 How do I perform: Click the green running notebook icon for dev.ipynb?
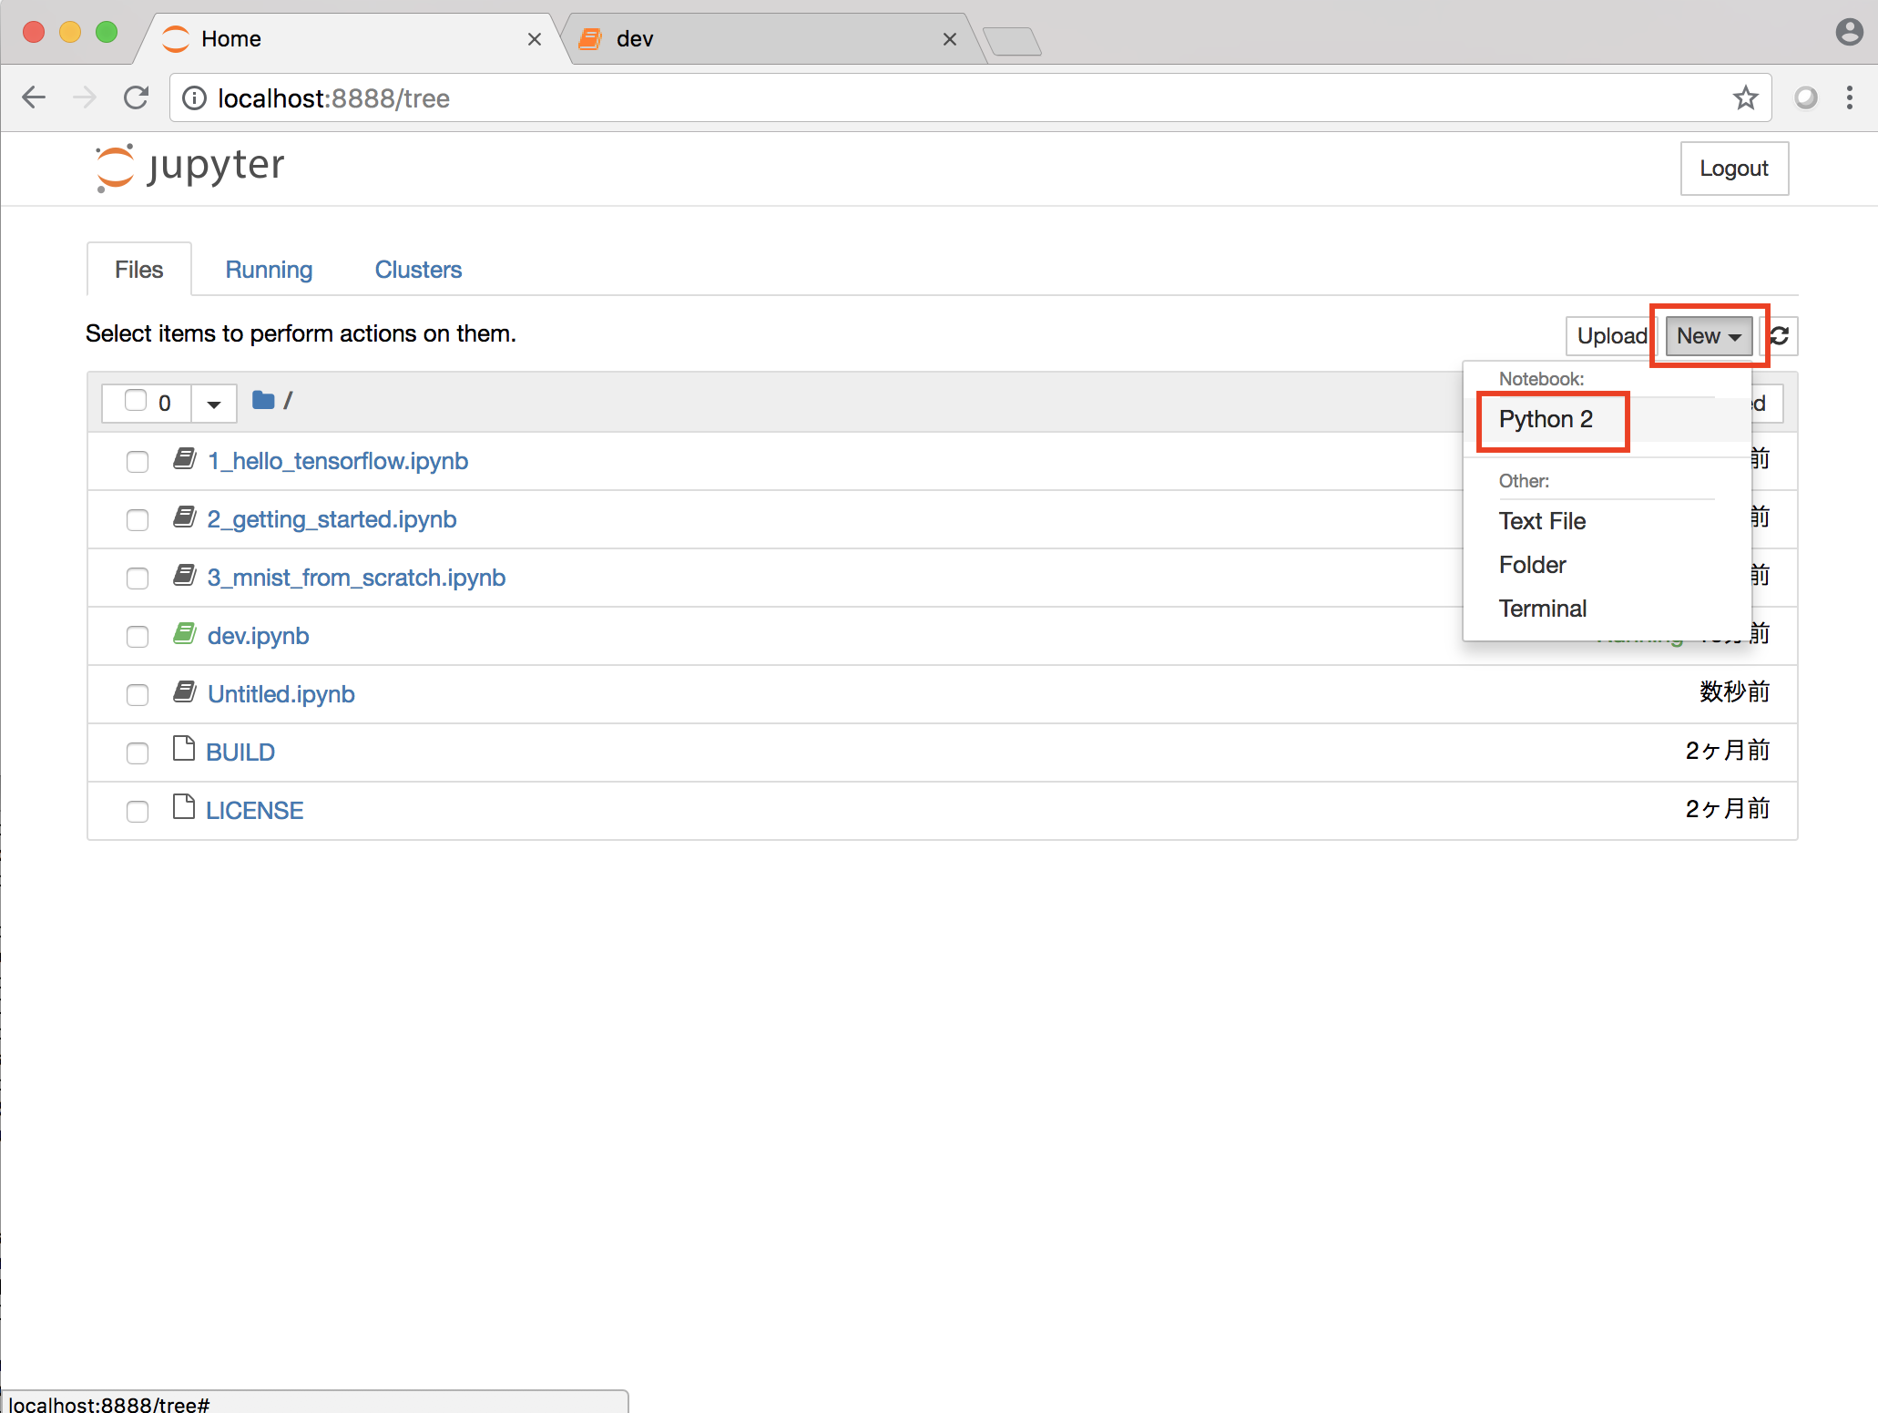pyautogui.click(x=185, y=634)
